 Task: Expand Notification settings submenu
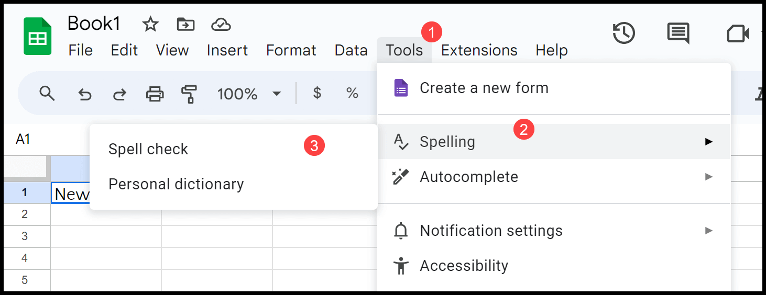(554, 231)
